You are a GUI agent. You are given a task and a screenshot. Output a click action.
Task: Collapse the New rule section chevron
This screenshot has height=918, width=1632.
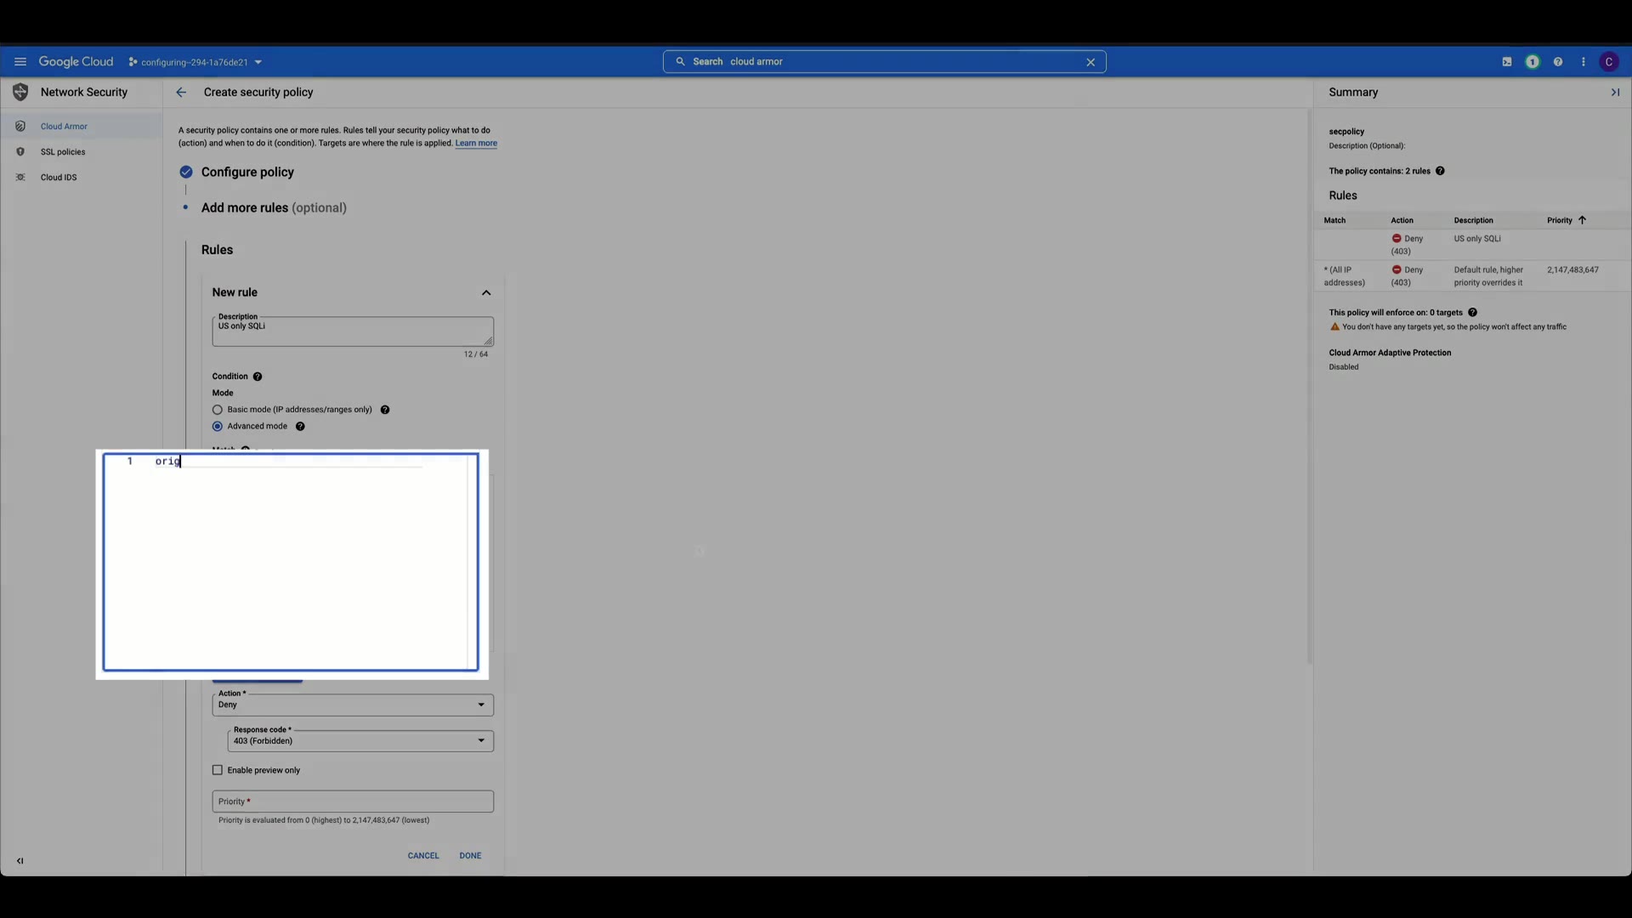click(486, 293)
